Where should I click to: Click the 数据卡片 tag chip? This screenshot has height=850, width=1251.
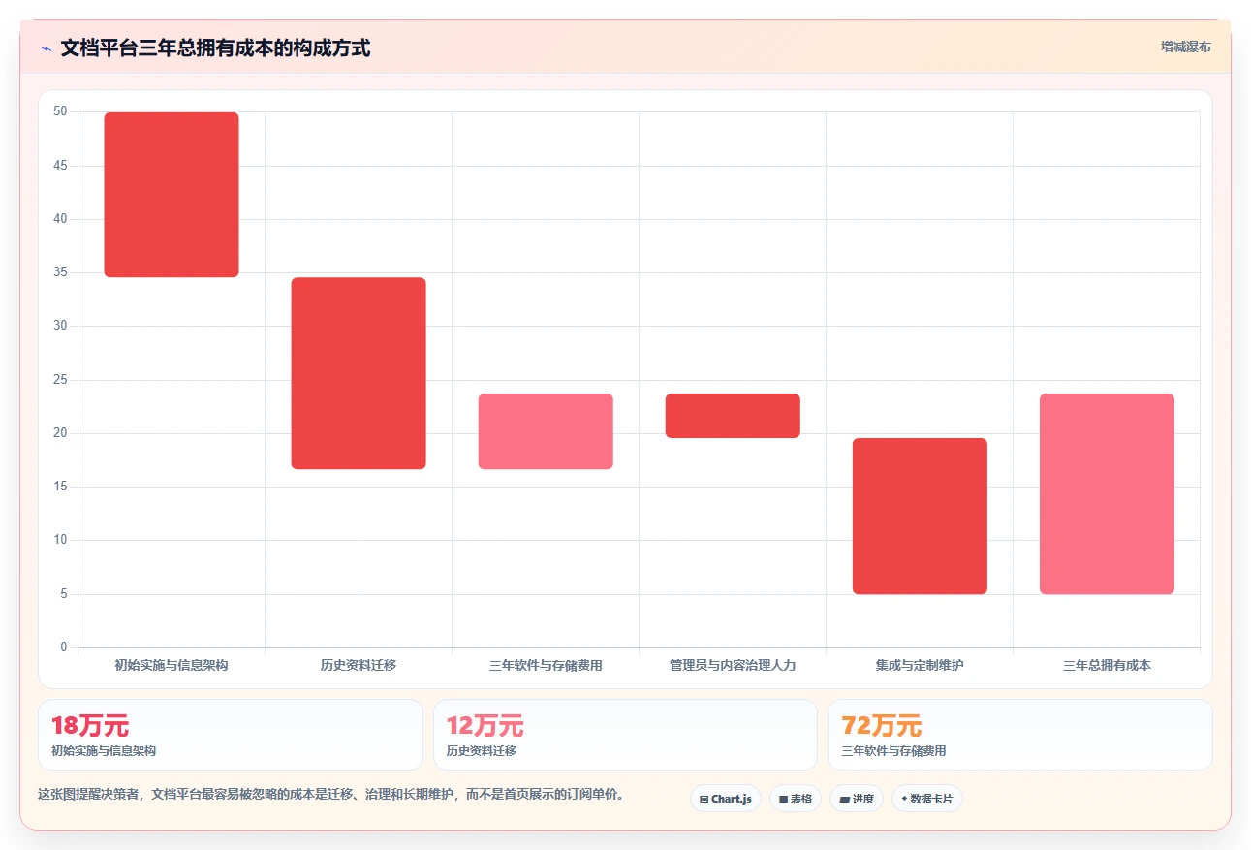pos(927,799)
